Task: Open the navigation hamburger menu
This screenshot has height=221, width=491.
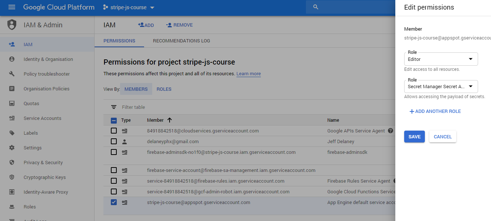Action: (x=11, y=7)
